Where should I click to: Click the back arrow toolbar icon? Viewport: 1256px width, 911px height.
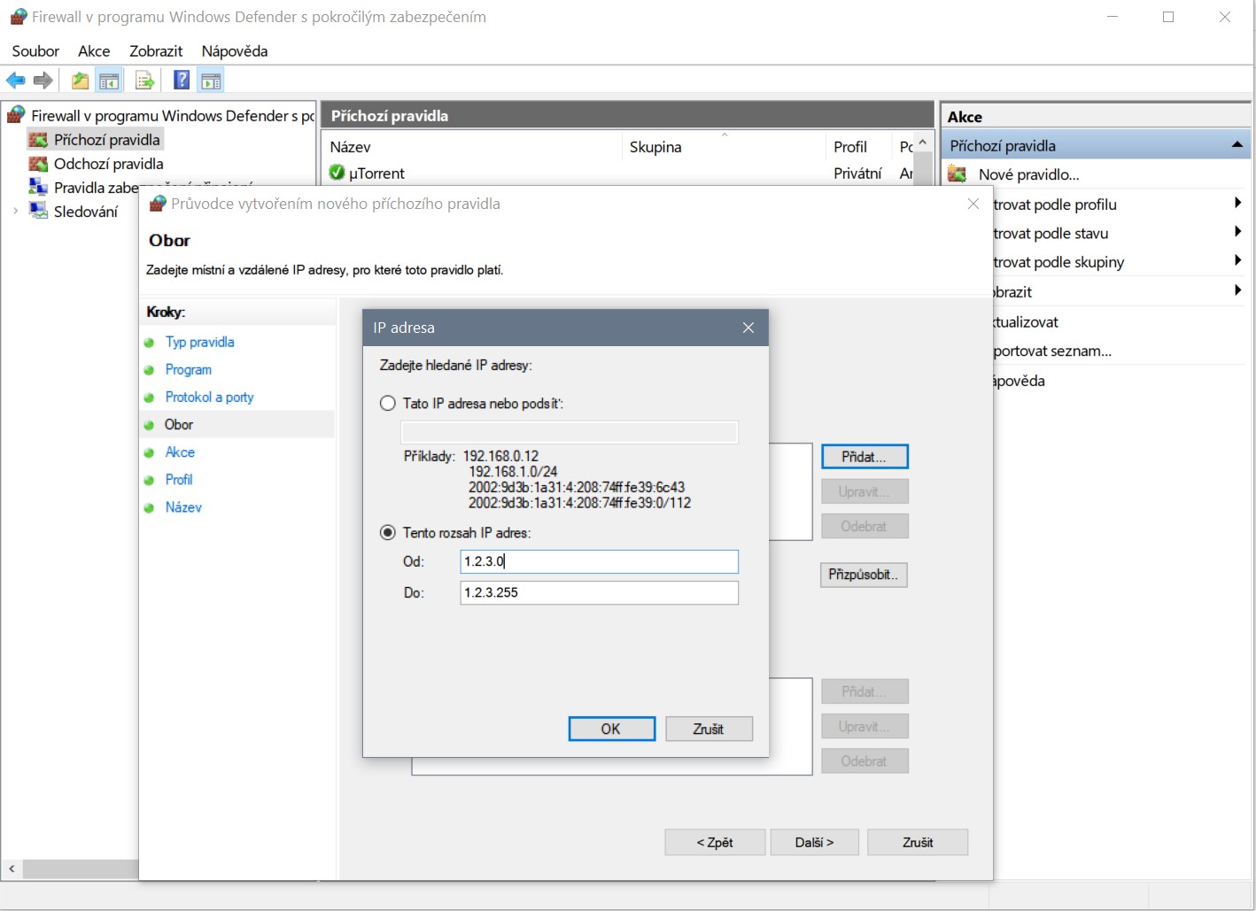(16, 81)
